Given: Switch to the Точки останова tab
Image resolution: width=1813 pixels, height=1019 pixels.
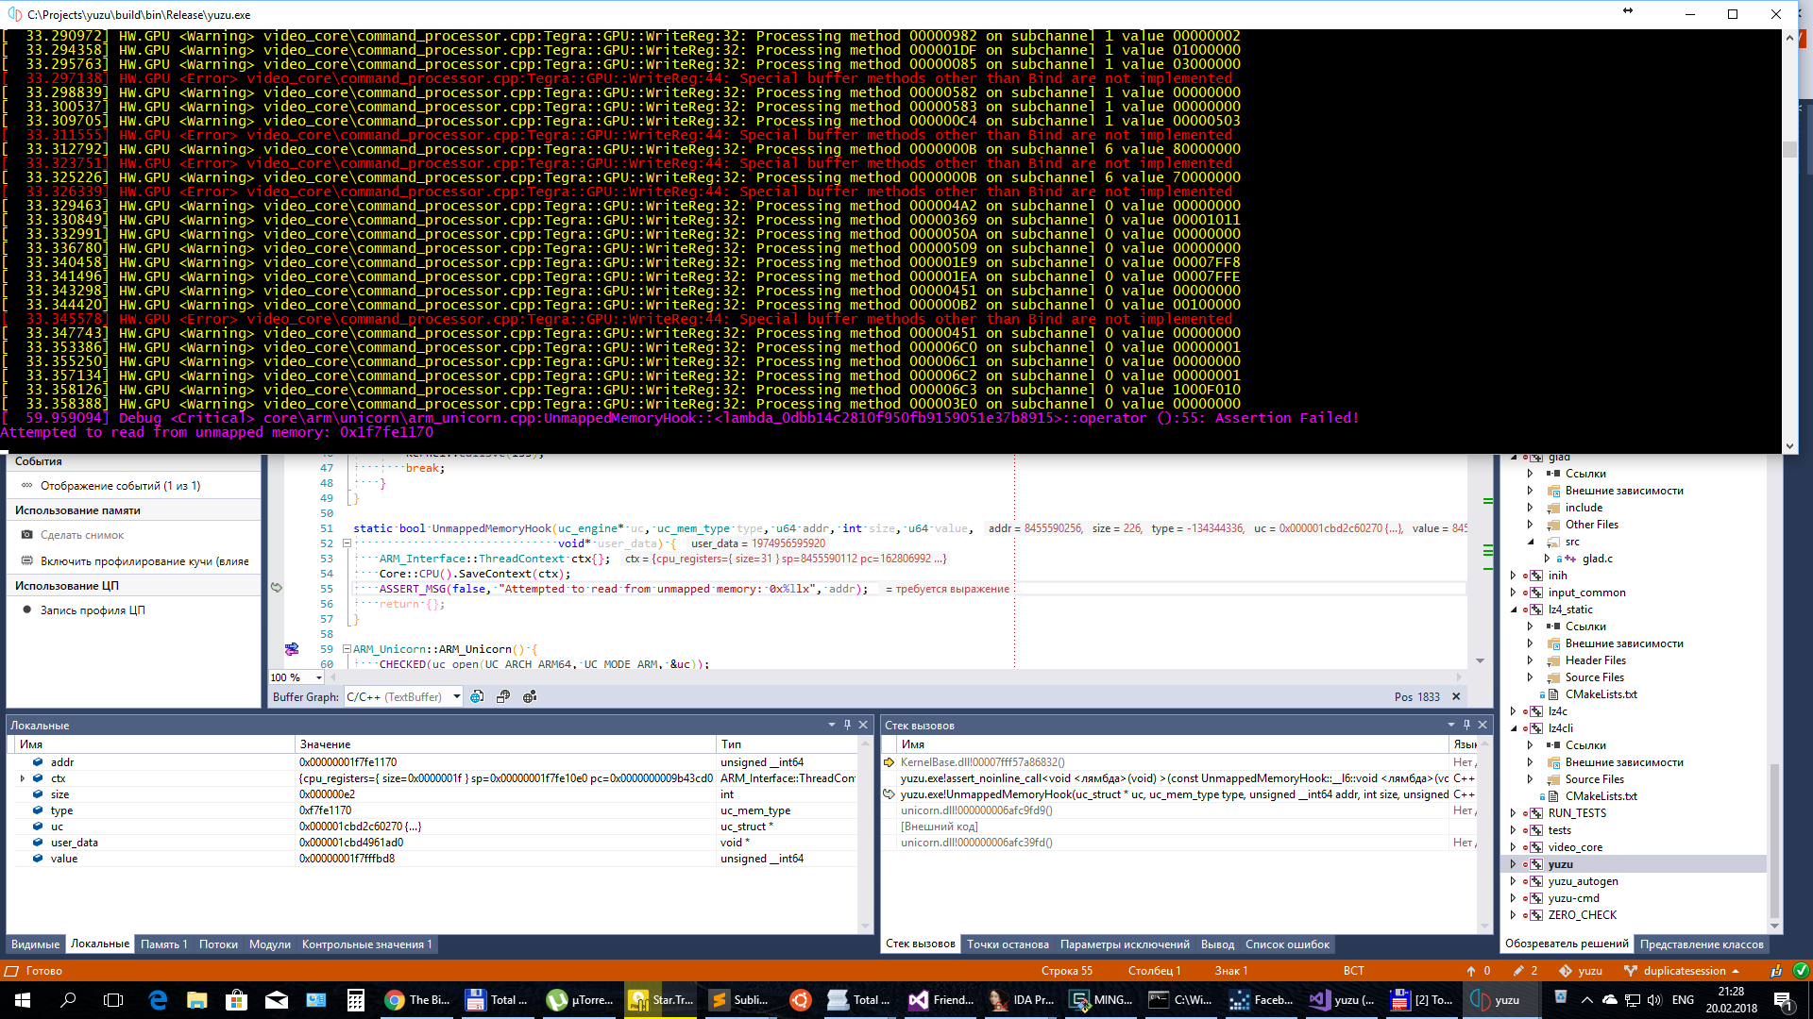Looking at the screenshot, I should [1008, 944].
